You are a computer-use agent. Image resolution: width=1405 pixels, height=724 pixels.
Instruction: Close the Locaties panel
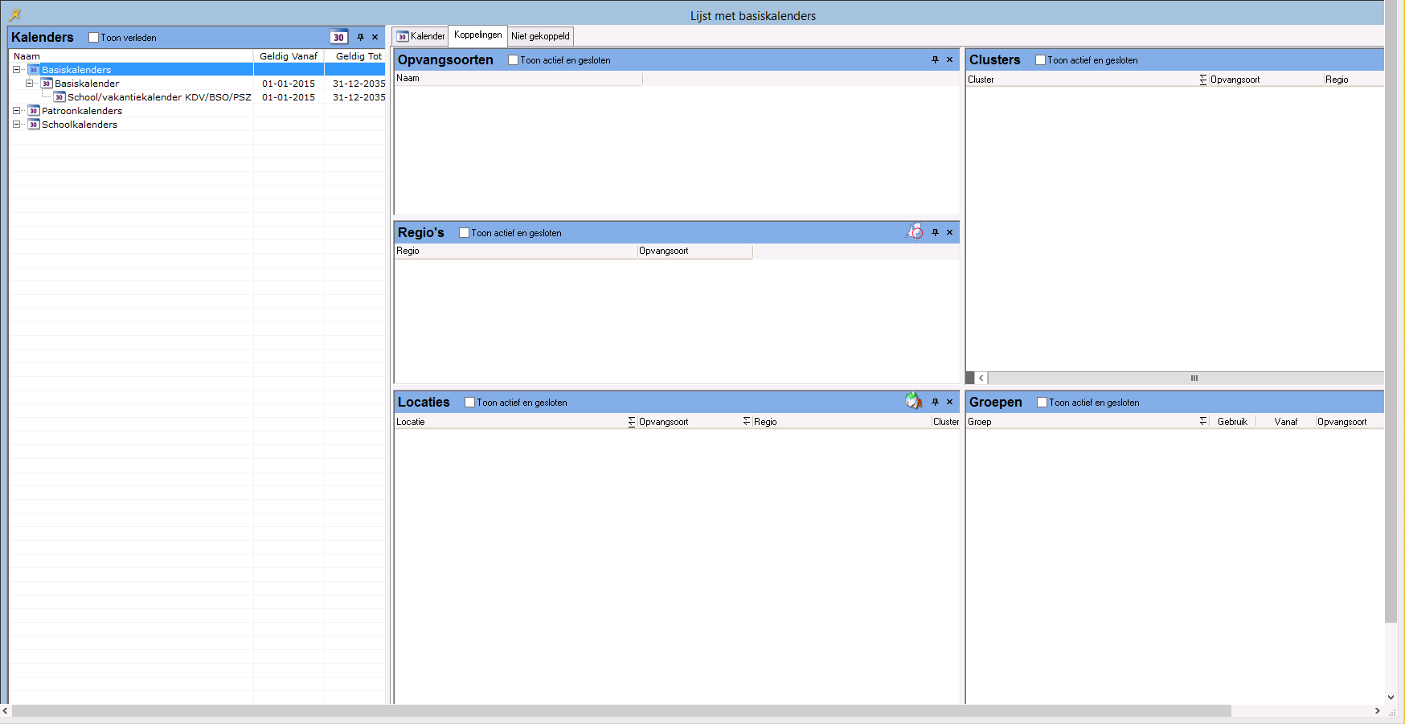coord(949,402)
